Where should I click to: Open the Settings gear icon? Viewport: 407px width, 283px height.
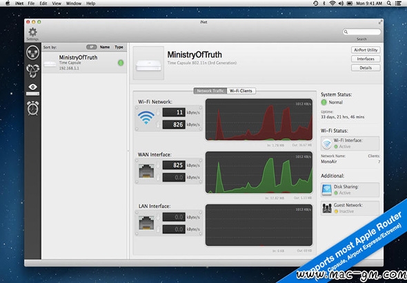tap(32, 32)
